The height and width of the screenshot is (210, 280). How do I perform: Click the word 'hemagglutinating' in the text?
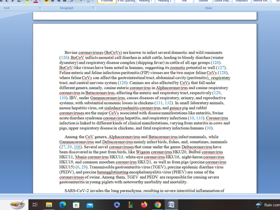click(x=113, y=172)
